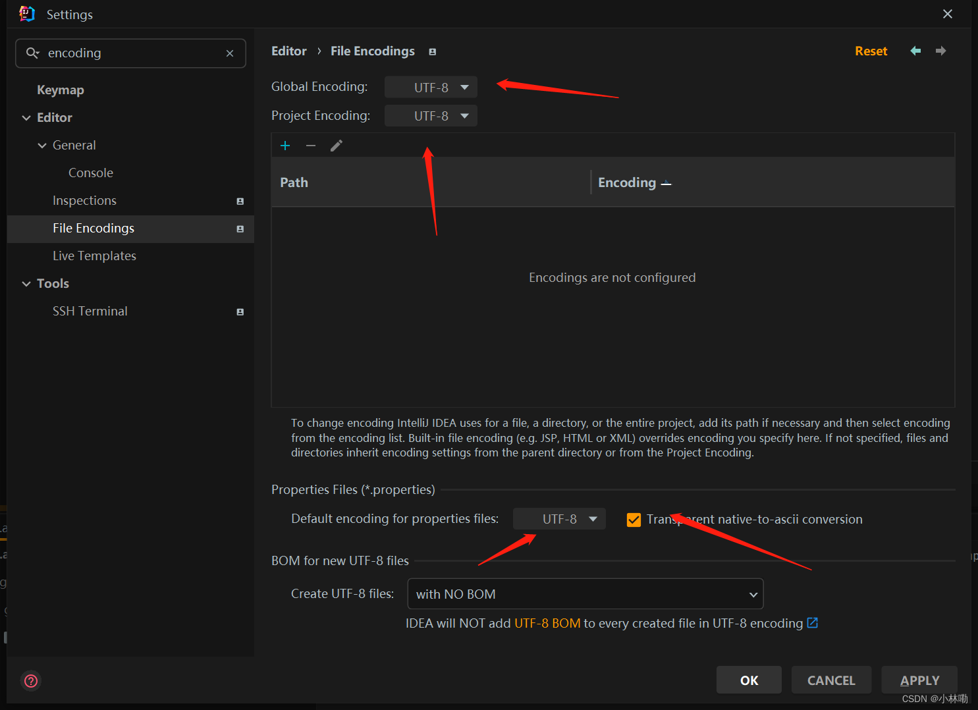Collapse the Tools tree node
The image size is (978, 710).
pos(26,284)
